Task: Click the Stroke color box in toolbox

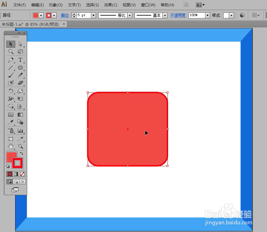Action: tap(17, 163)
